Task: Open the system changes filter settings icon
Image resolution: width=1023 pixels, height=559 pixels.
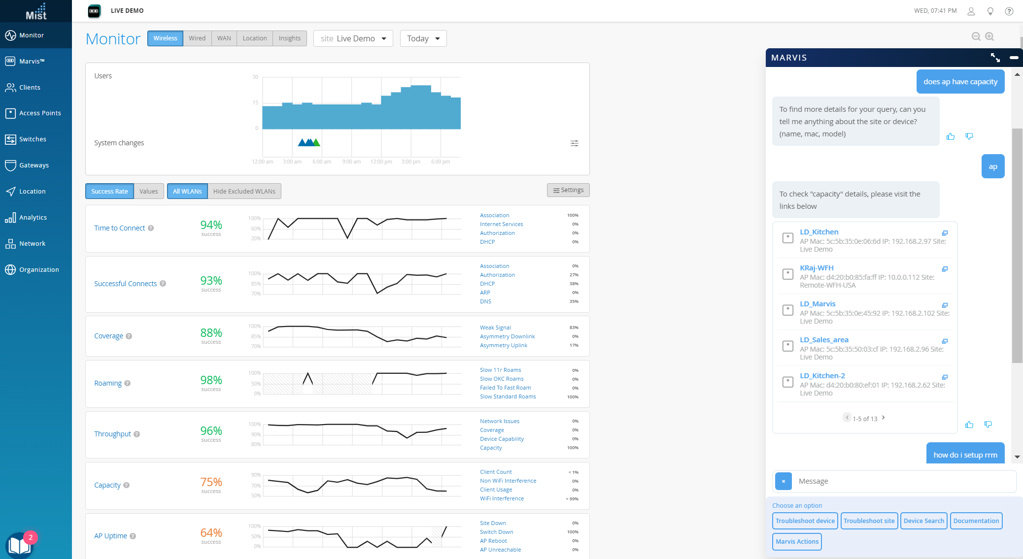Action: pyautogui.click(x=574, y=143)
